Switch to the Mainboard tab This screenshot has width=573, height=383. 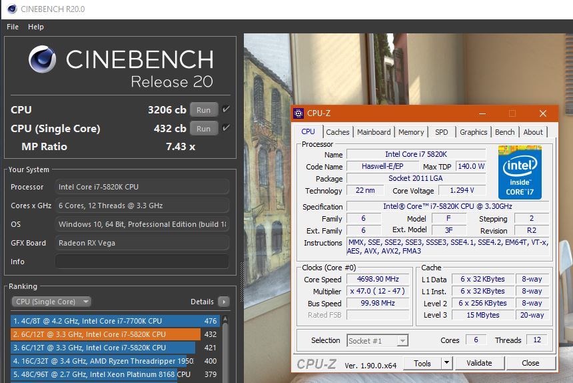[374, 132]
